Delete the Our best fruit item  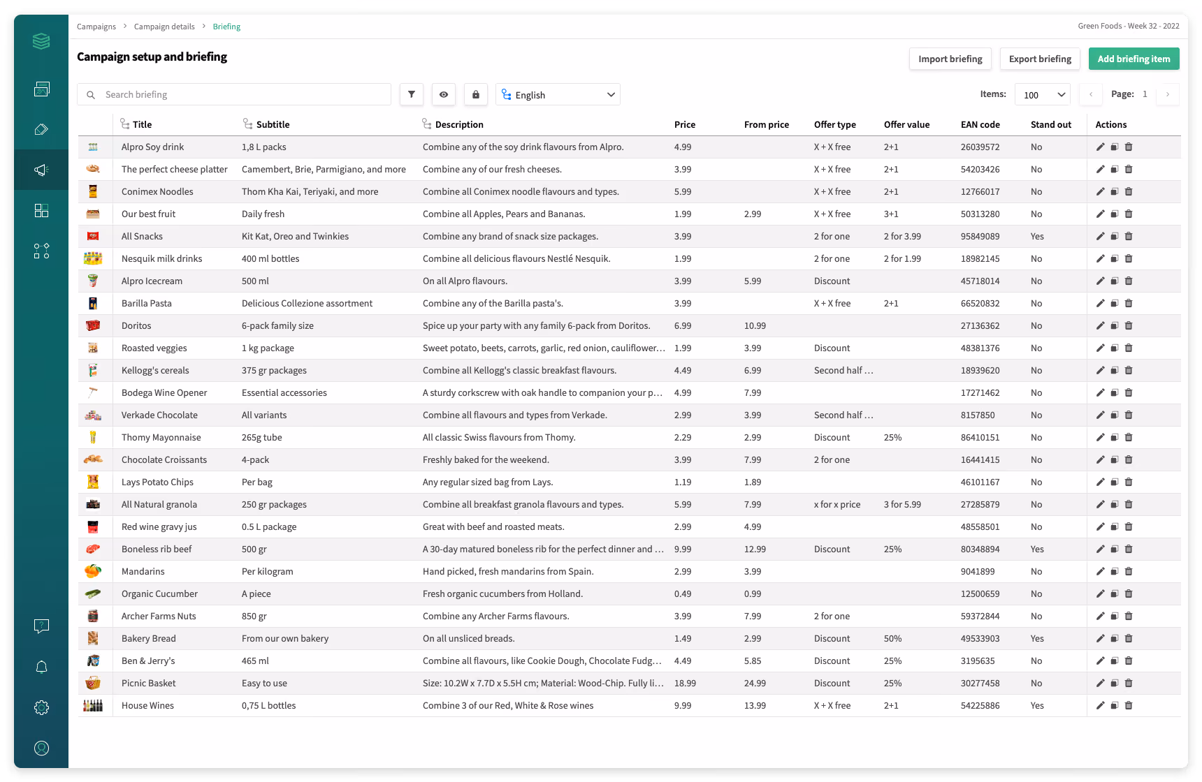tap(1129, 214)
